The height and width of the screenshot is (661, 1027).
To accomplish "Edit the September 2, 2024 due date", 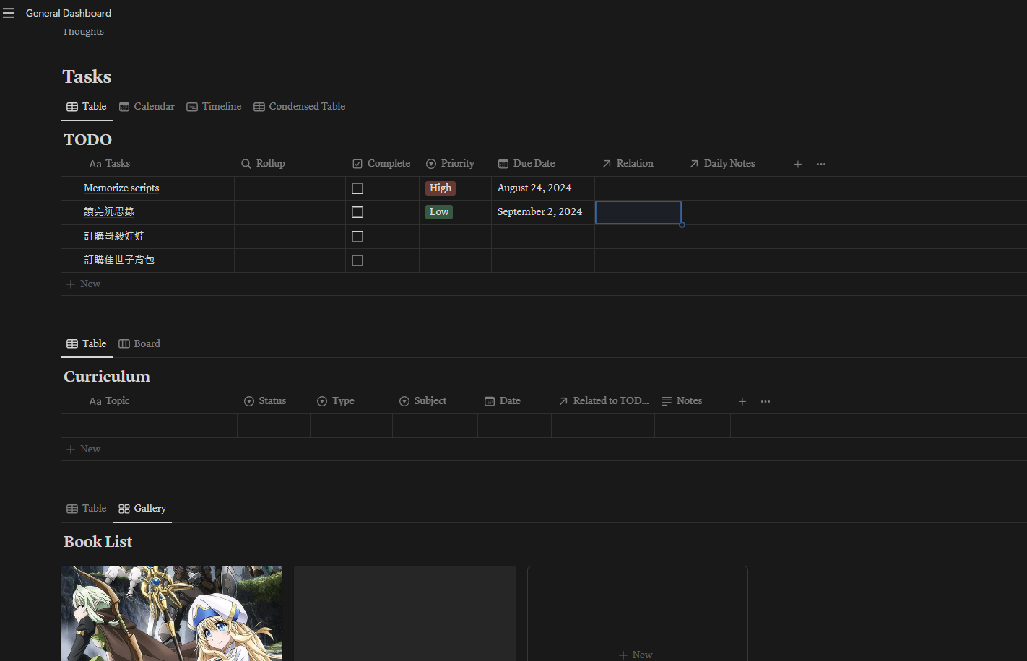I will 539,211.
